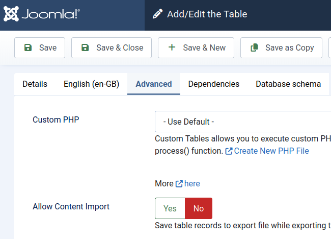
Task: Click the copy icon on Save as Copy
Action: tap(254, 47)
